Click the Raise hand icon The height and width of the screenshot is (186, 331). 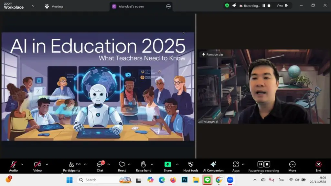pyautogui.click(x=144, y=165)
